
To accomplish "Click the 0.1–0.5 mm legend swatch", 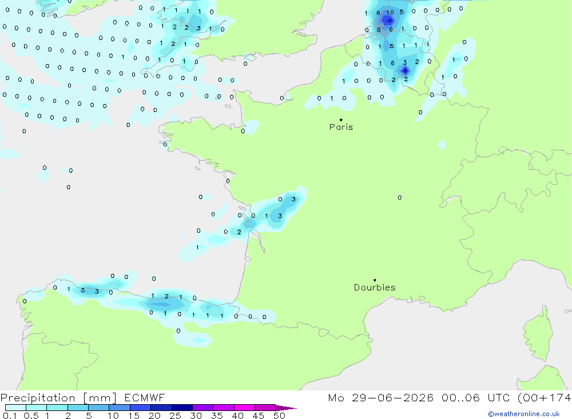I will point(15,408).
